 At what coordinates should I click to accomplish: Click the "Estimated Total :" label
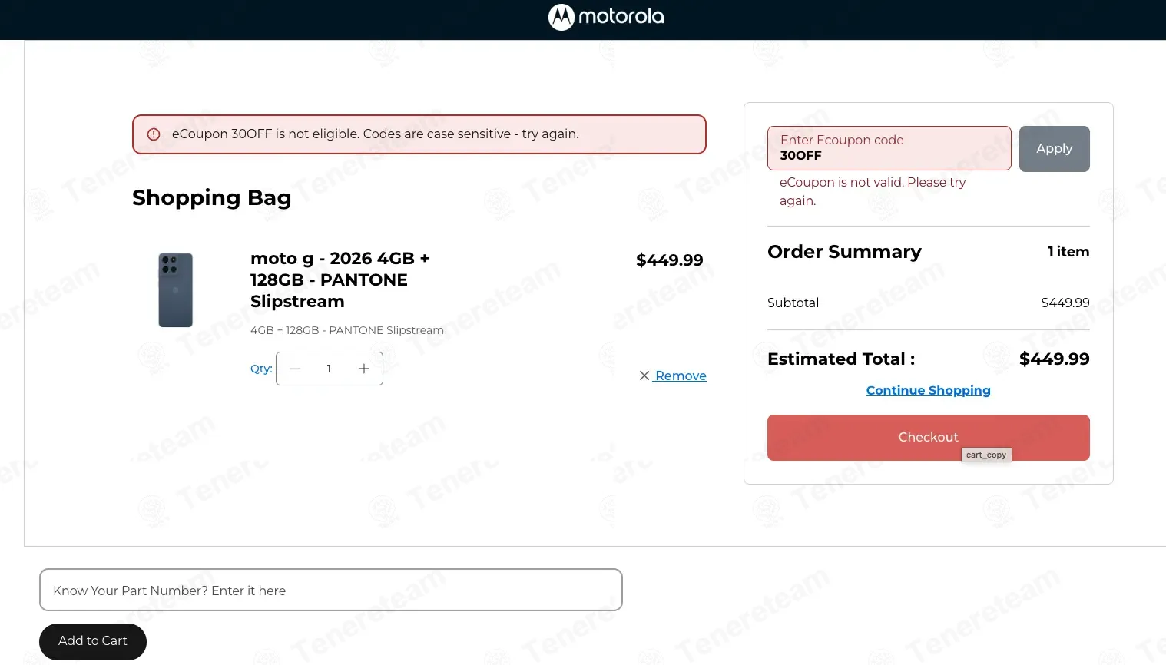coord(841,359)
